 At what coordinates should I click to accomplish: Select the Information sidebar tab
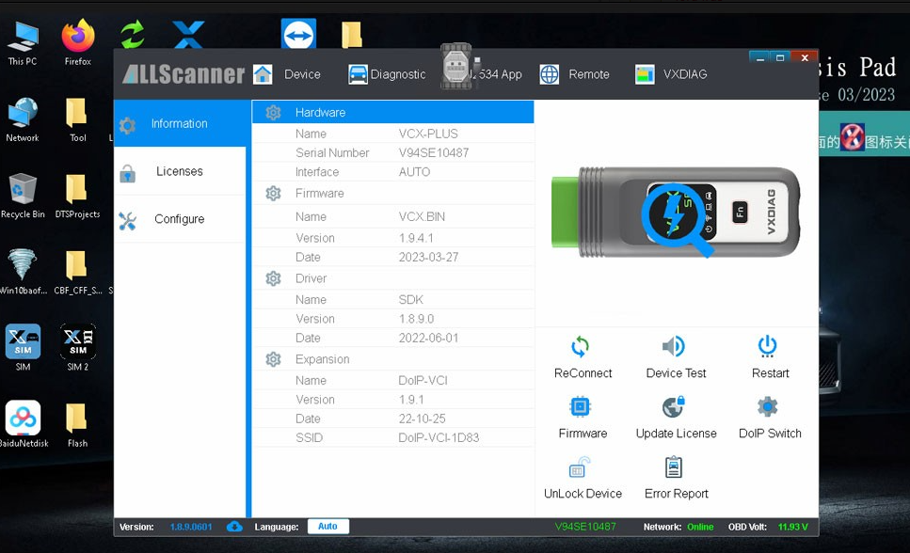(180, 123)
